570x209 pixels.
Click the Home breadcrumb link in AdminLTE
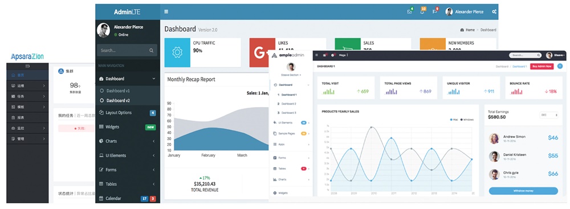tap(470, 30)
